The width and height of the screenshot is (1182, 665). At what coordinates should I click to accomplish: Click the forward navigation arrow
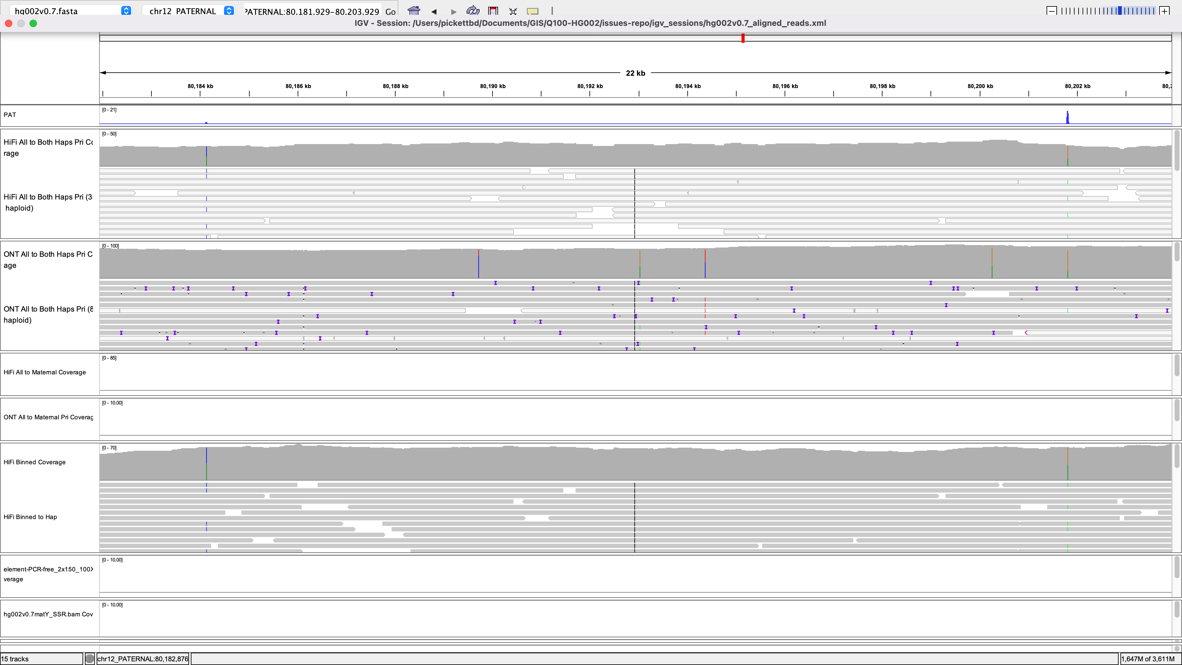pos(453,11)
